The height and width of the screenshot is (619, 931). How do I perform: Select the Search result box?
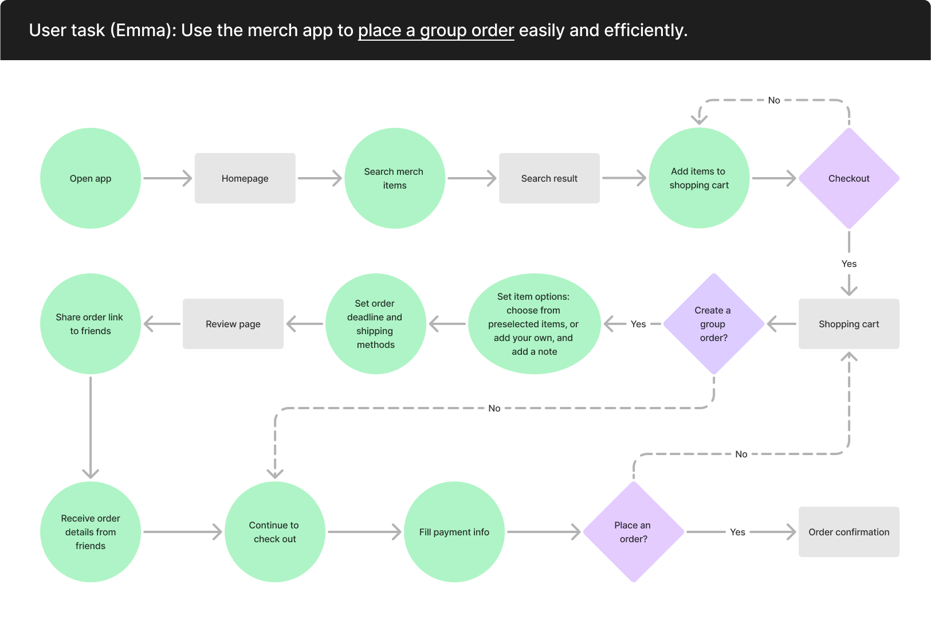[x=549, y=178]
